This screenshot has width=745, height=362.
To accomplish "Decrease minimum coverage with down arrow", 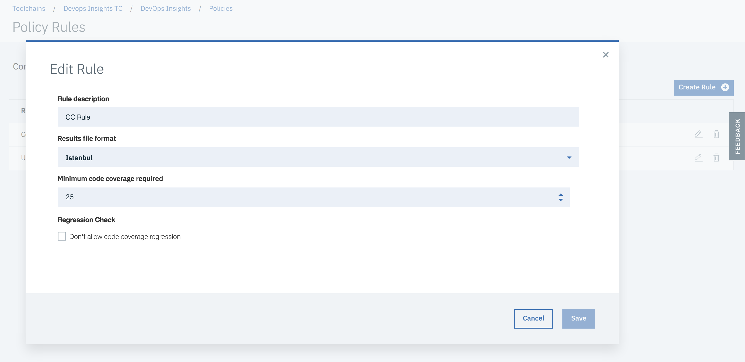I will click(x=561, y=200).
